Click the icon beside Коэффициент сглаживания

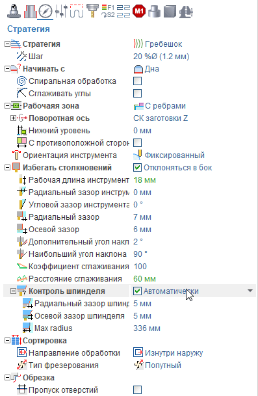click(x=21, y=267)
